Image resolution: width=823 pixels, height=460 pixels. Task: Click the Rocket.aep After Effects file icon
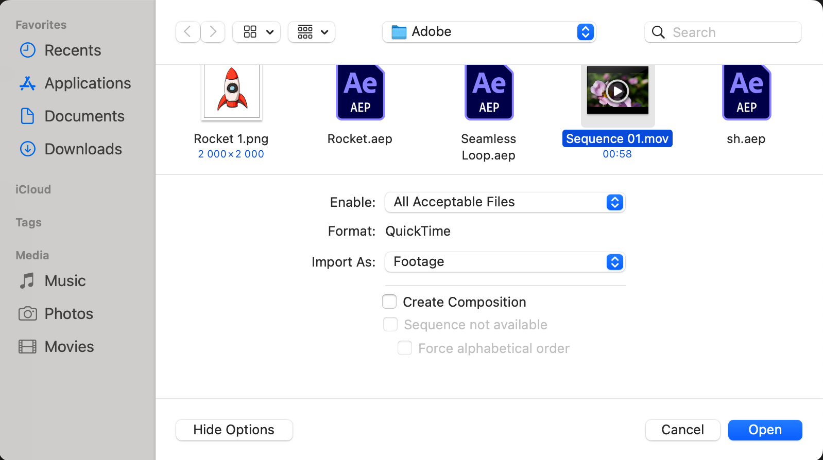pyautogui.click(x=360, y=93)
